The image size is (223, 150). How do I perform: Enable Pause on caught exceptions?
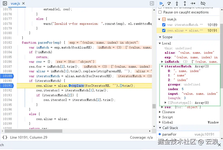point(160,12)
